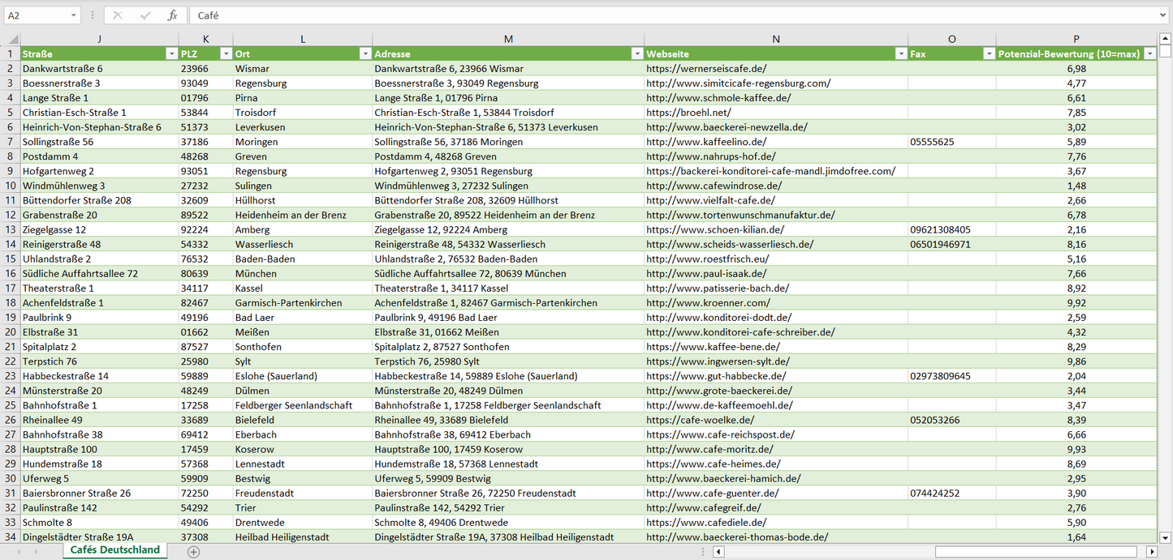Open the Potenzial-Bewertung filter dropdown
1173x560 pixels.
pyautogui.click(x=1149, y=54)
